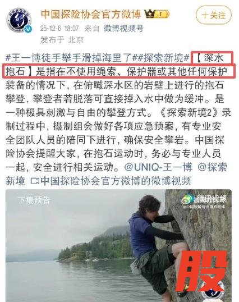Click the circular logo in video corner

[212, 291]
